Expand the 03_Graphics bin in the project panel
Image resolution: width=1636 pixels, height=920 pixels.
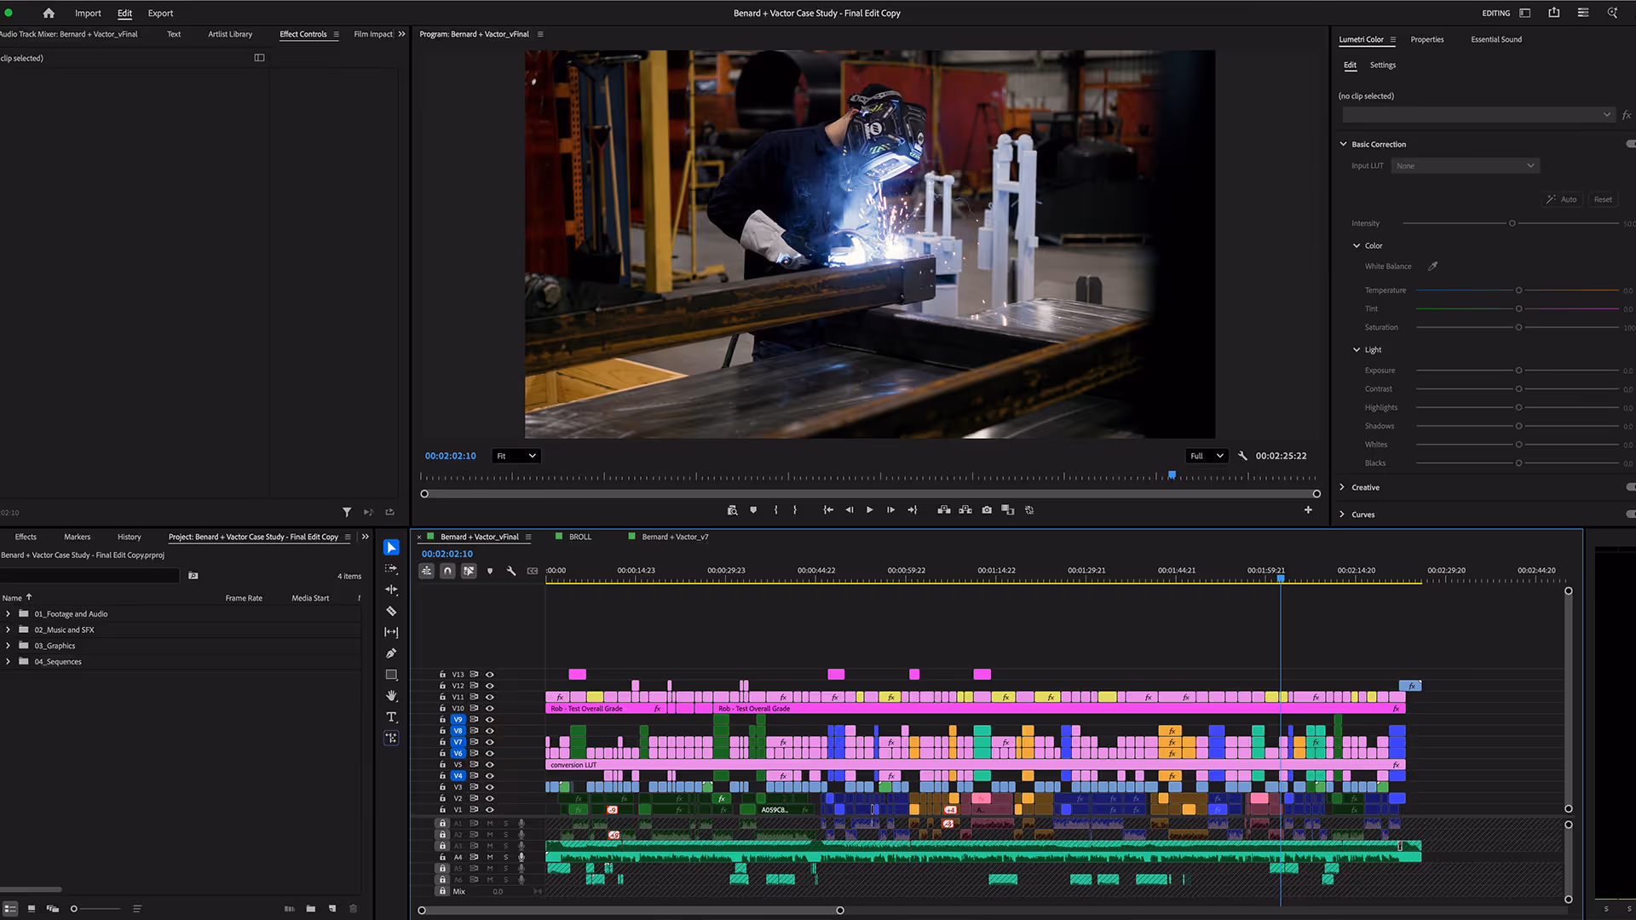pyautogui.click(x=8, y=646)
